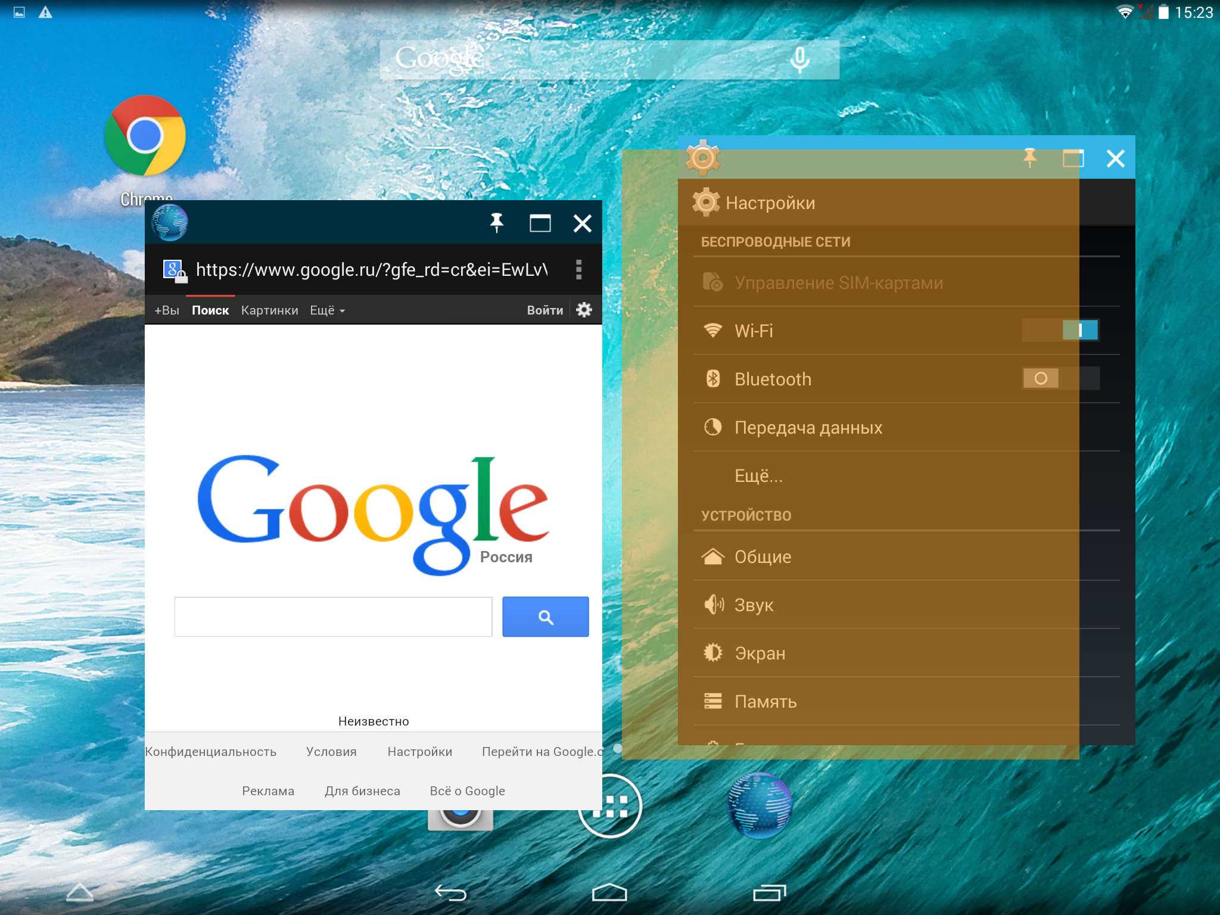The width and height of the screenshot is (1220, 915).
Task: Open browser three-dot overflow menu
Action: [578, 269]
